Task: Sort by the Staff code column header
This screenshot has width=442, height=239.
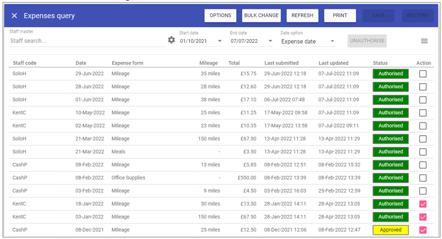Action: click(x=25, y=63)
